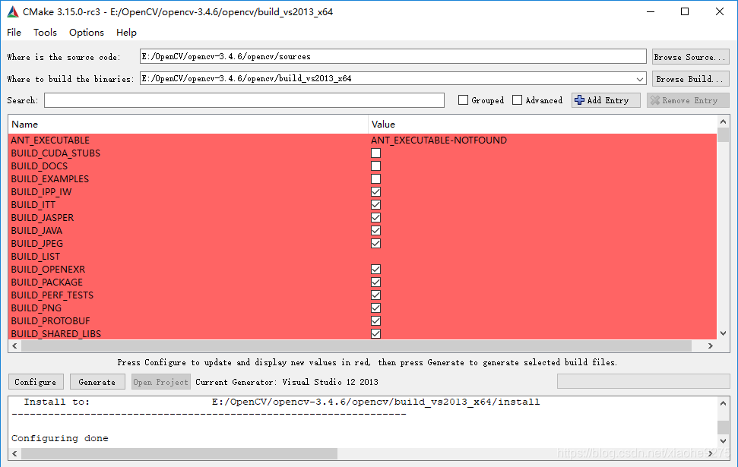Screen dimensions: 738x467
Task: Turn off BUILD_PERF_TESTS checkbox
Action: (x=375, y=295)
